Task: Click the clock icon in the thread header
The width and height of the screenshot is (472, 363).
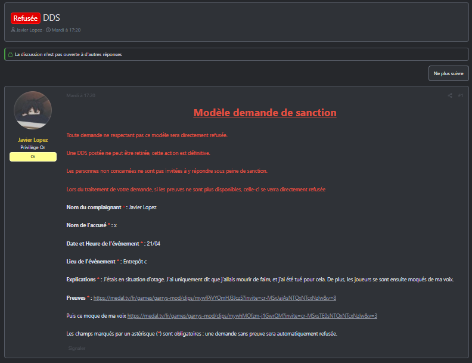Action: [x=48, y=30]
